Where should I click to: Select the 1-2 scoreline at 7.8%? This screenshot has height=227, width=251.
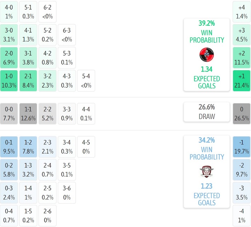[x=28, y=146]
